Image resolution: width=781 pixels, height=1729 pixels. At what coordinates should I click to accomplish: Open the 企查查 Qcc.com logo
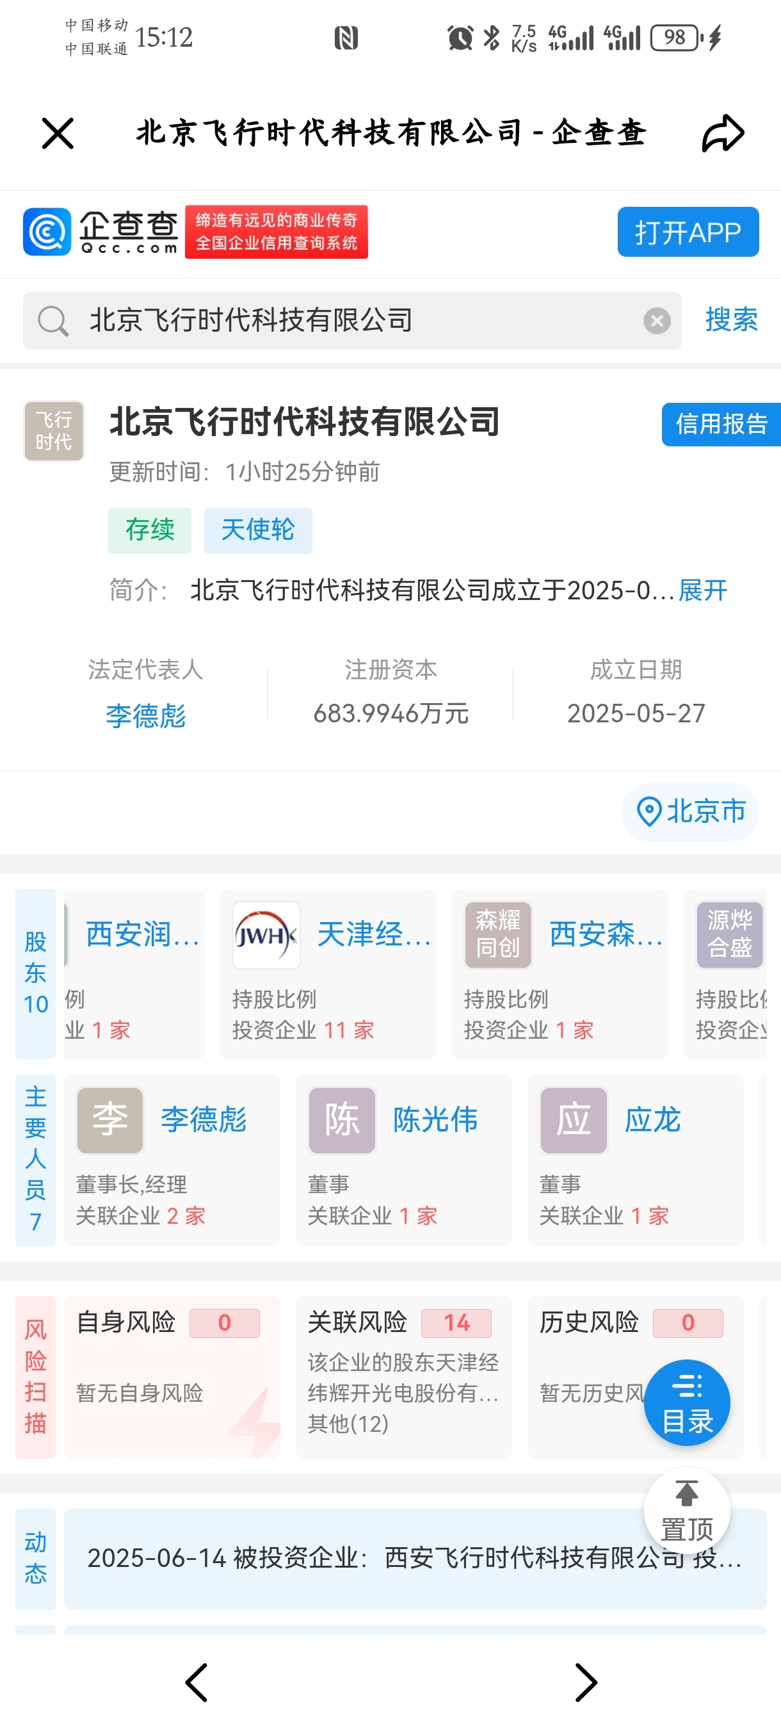coord(101,232)
